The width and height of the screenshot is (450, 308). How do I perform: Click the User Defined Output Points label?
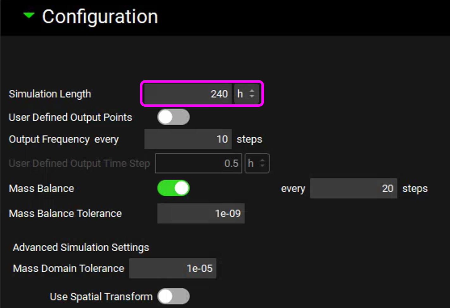click(x=70, y=117)
